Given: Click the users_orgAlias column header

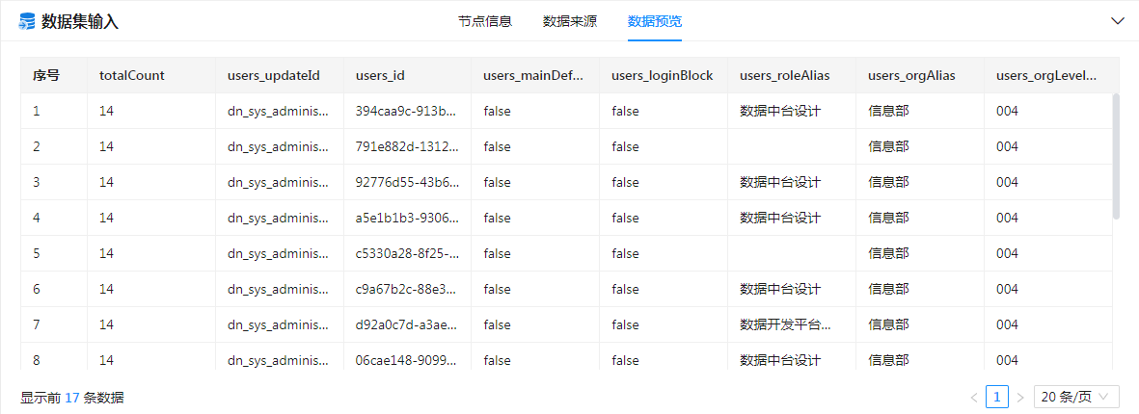Looking at the screenshot, I should pos(911,75).
